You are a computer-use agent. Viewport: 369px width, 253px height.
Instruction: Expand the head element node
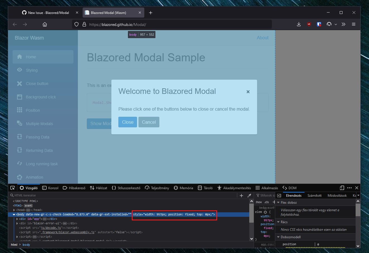coord(14,210)
